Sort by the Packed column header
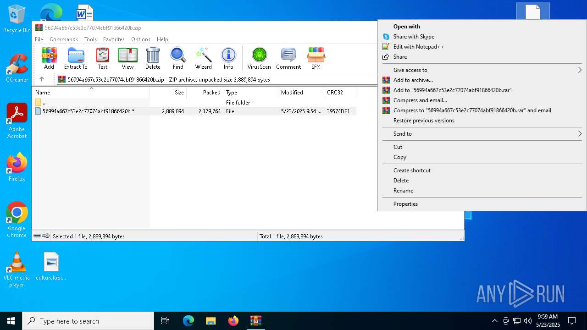587x330 pixels. tap(205, 93)
